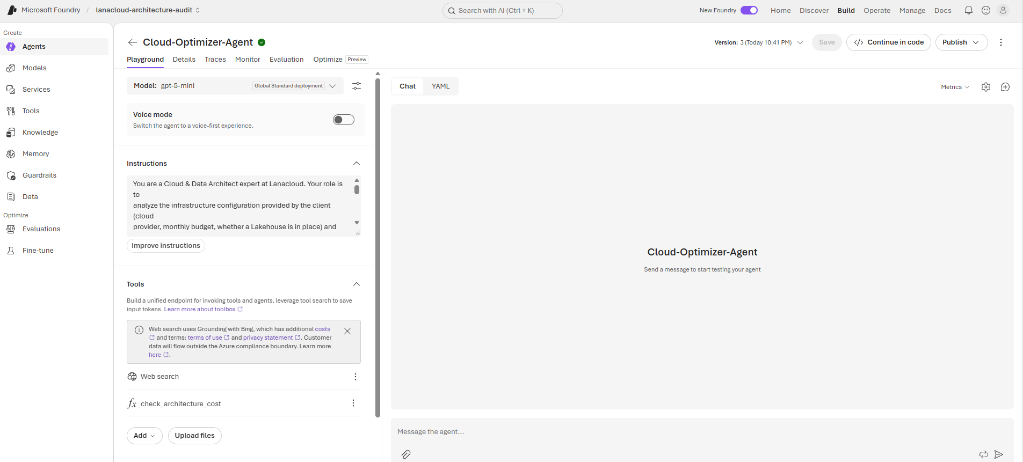Open model parameter settings sliders icon
Viewport: 1023px width, 462px height.
357,86
